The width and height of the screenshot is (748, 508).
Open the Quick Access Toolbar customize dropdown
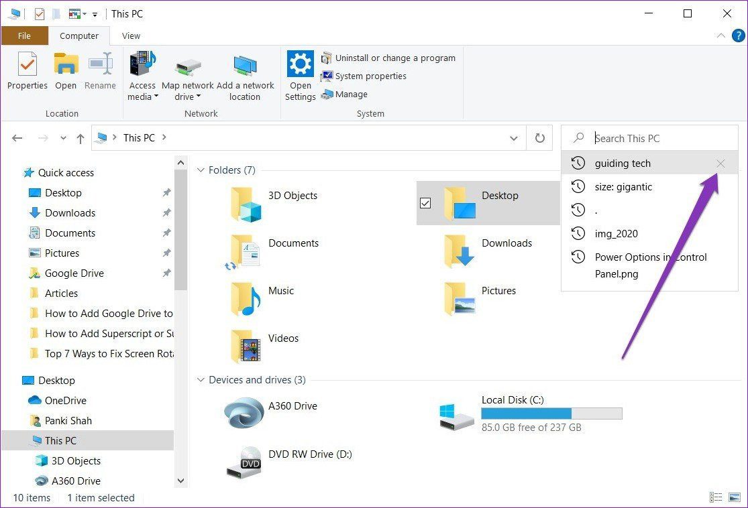point(94,13)
